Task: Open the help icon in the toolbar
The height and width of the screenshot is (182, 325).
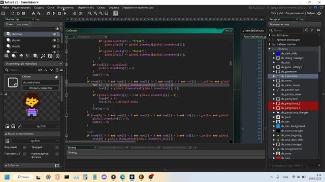Action: coord(80,14)
